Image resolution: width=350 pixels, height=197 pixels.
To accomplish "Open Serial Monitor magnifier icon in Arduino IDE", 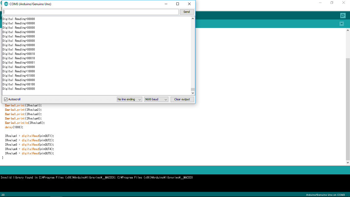I will coord(343,15).
